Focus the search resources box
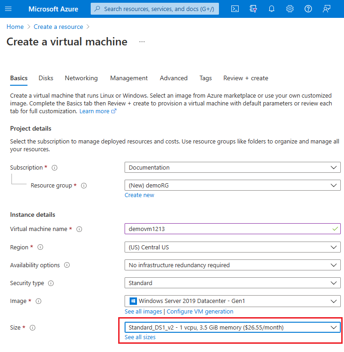This screenshot has height=352, width=344. [x=155, y=9]
